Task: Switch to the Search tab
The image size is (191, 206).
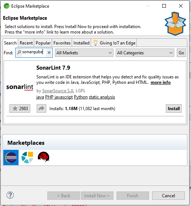Action: tap(10, 43)
